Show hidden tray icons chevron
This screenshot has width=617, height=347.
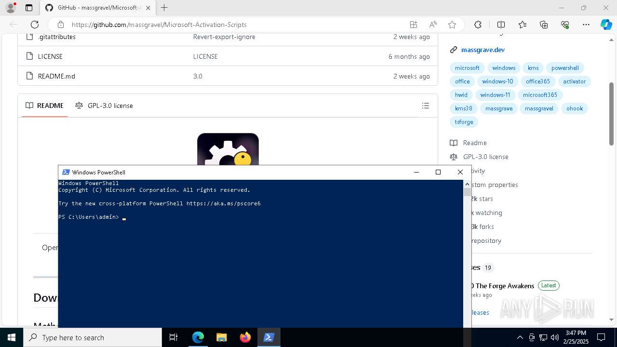pyautogui.click(x=520, y=337)
